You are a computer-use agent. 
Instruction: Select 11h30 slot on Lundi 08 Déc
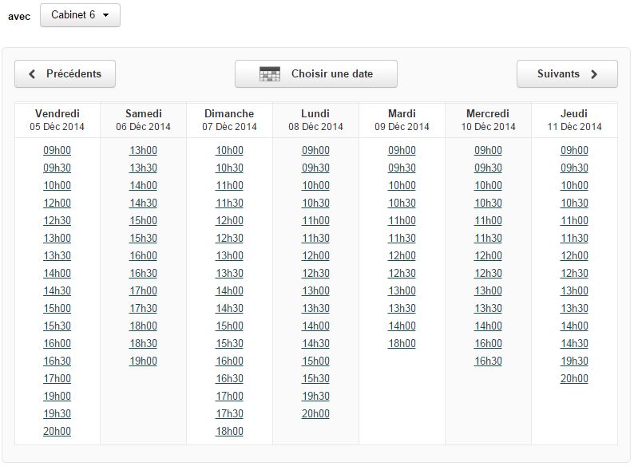click(315, 238)
